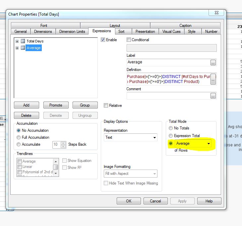242x226 pixels.
Task: Switch to the Dimensions tab
Action: tap(43, 31)
